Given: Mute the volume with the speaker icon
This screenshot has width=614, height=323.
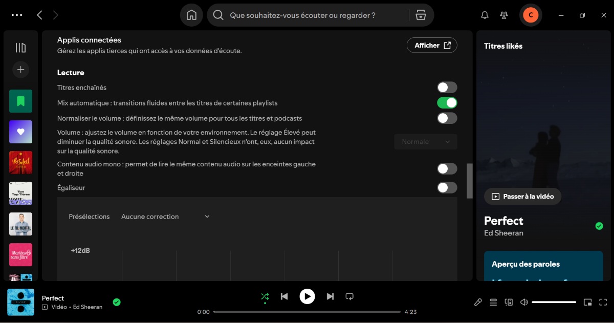Looking at the screenshot, I should click(524, 302).
